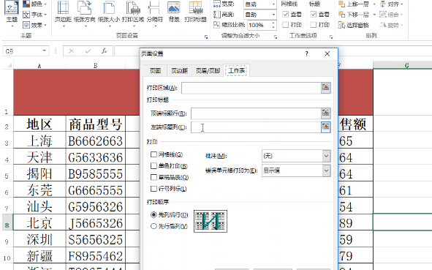Click the formula bar enter checkmark icon
Screen dimensions: 432x270
tap(88, 51)
